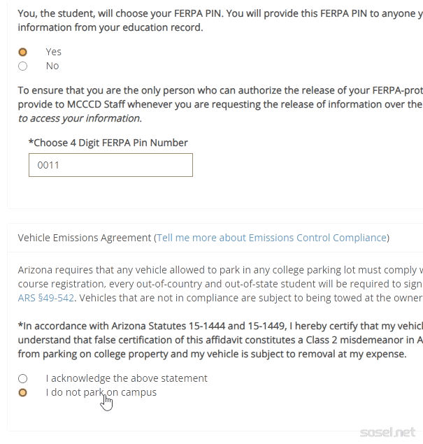
Task: Click the "No" option label text
Action: (52, 66)
